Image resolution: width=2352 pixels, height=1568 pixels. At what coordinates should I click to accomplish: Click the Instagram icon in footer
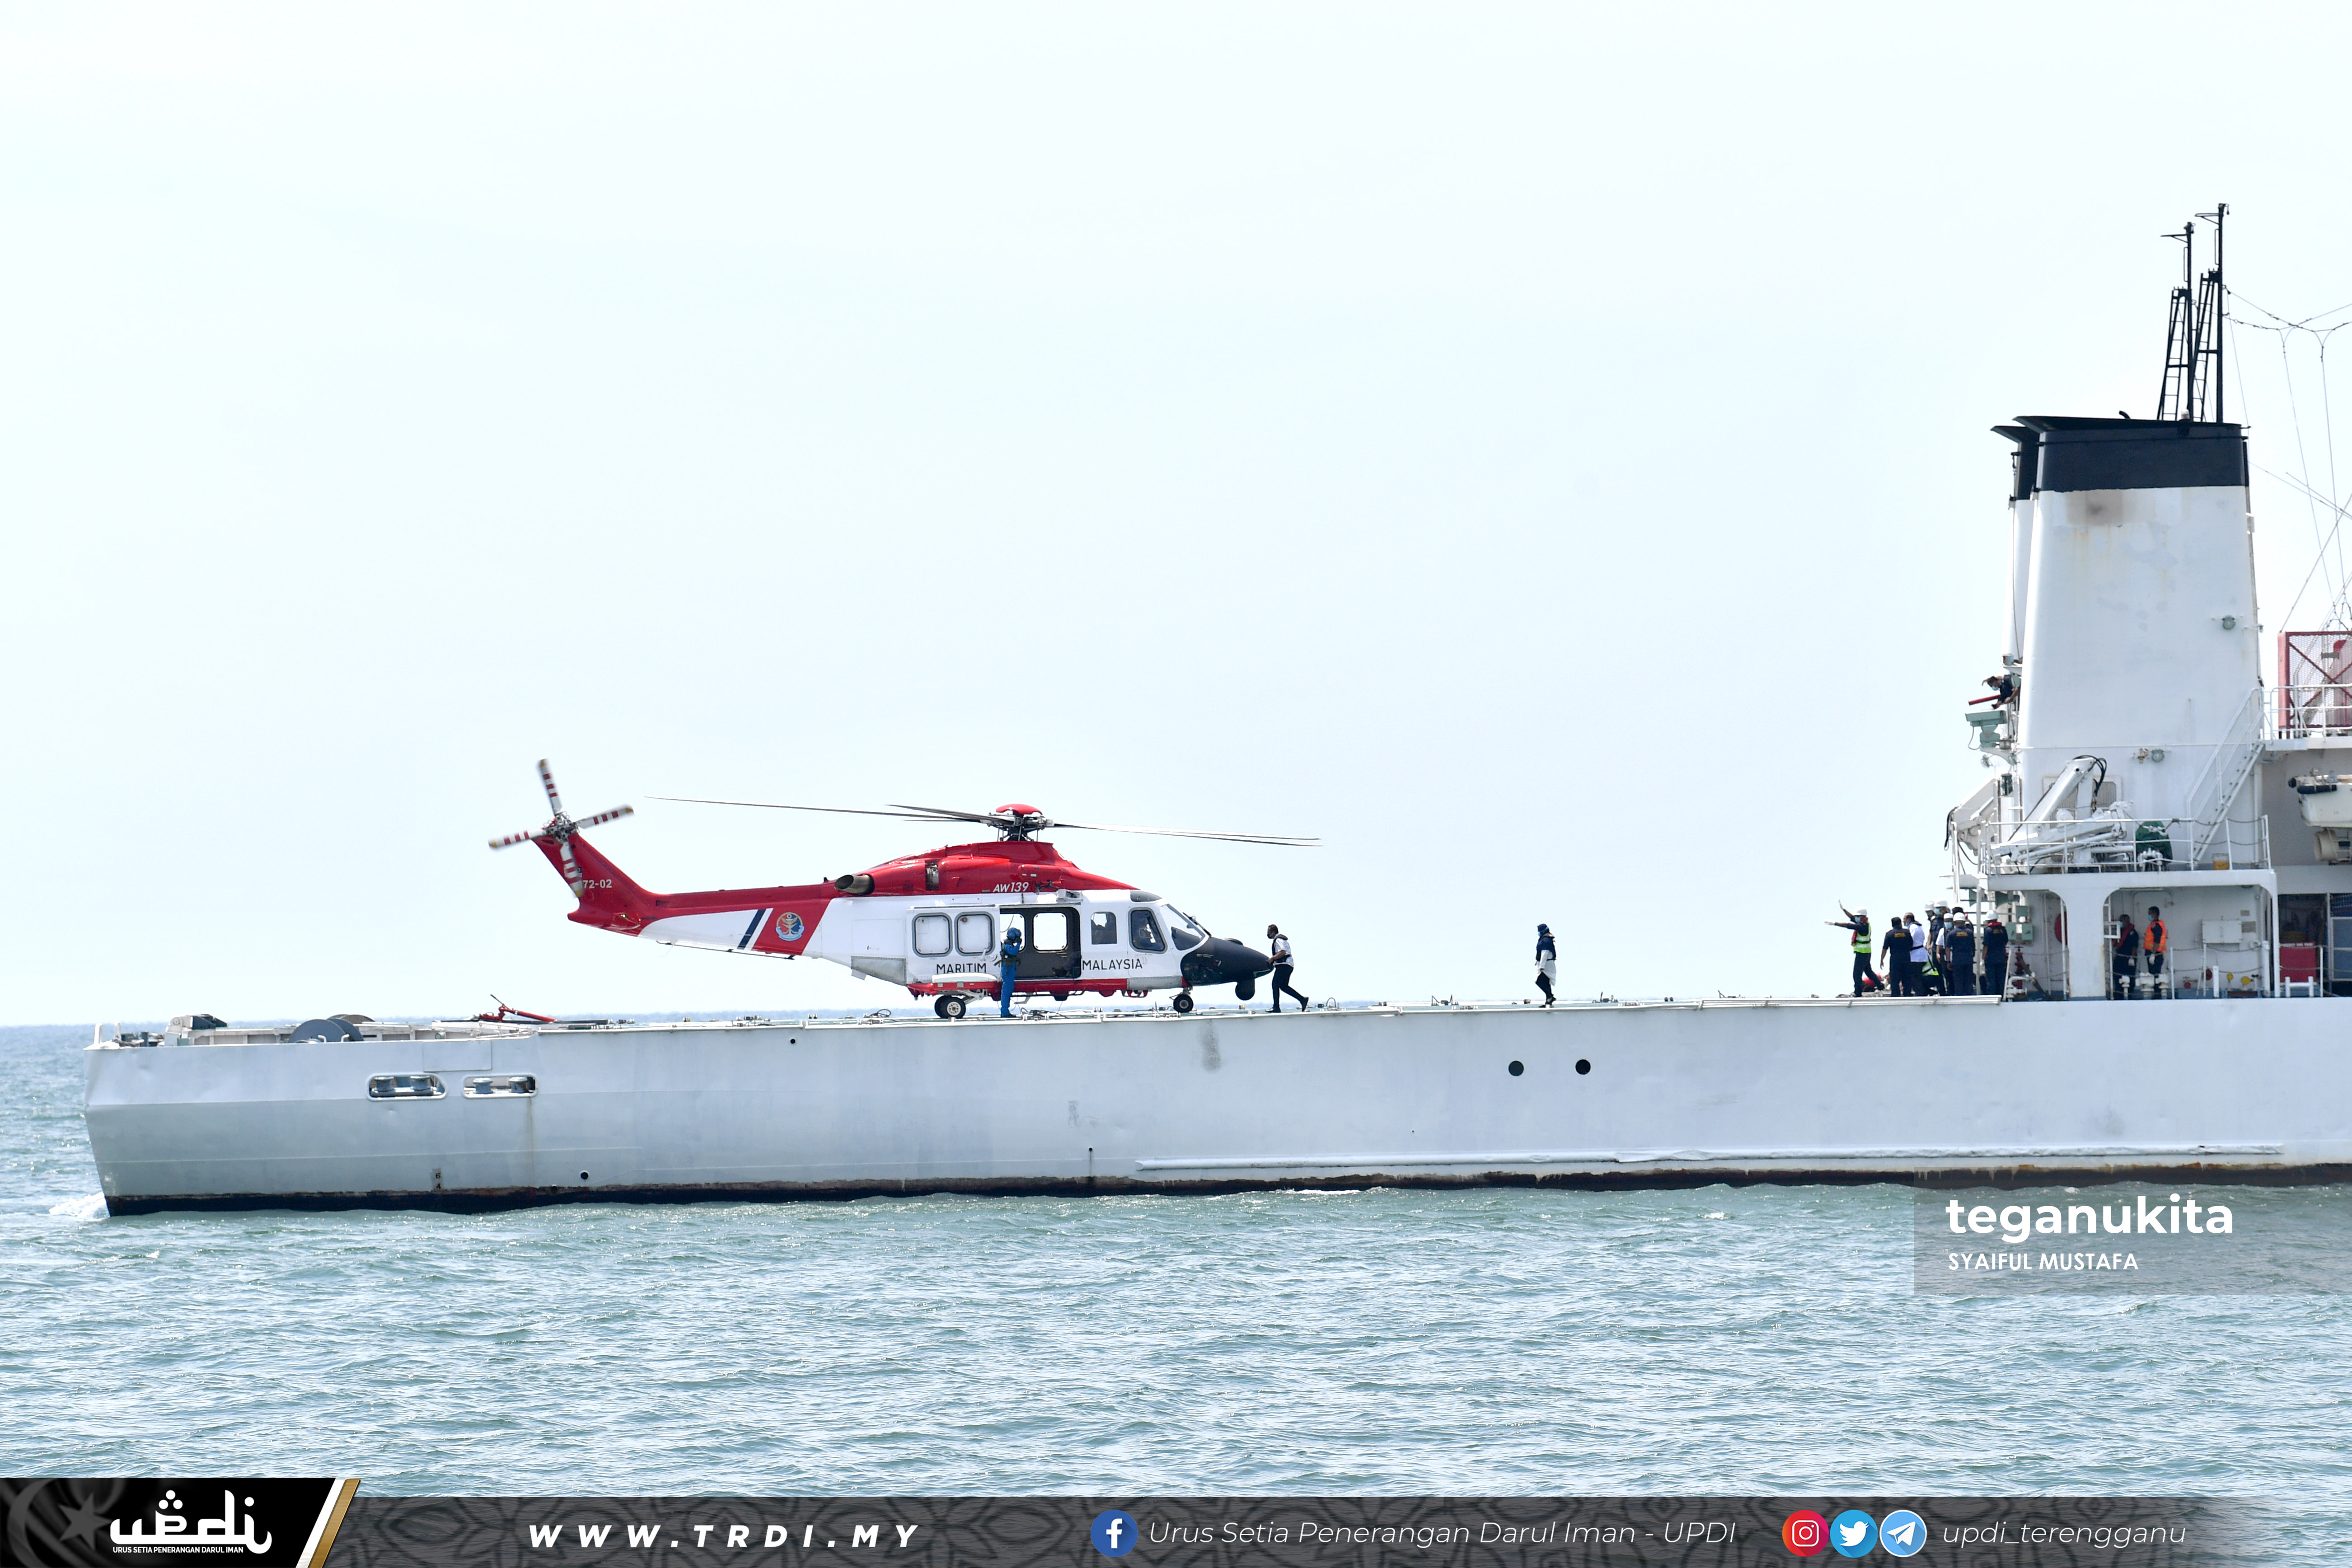point(1804,1533)
